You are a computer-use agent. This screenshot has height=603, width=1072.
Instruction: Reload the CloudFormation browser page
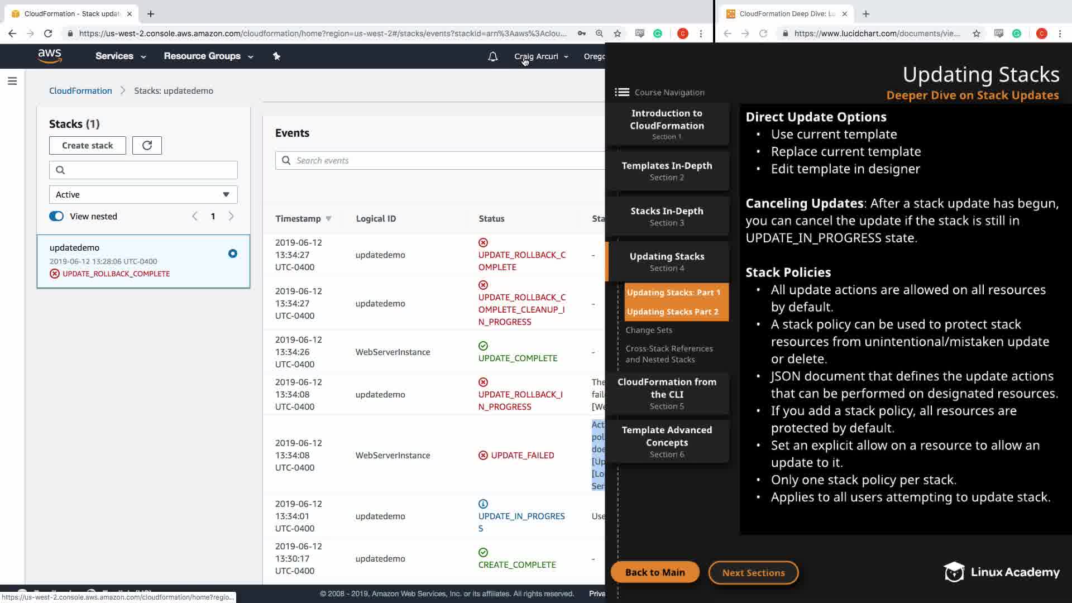click(48, 33)
